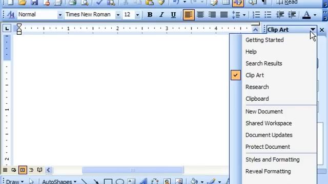Screen dimensions: 328x184
Task: Toggle Italic formatting
Action: 161,15
